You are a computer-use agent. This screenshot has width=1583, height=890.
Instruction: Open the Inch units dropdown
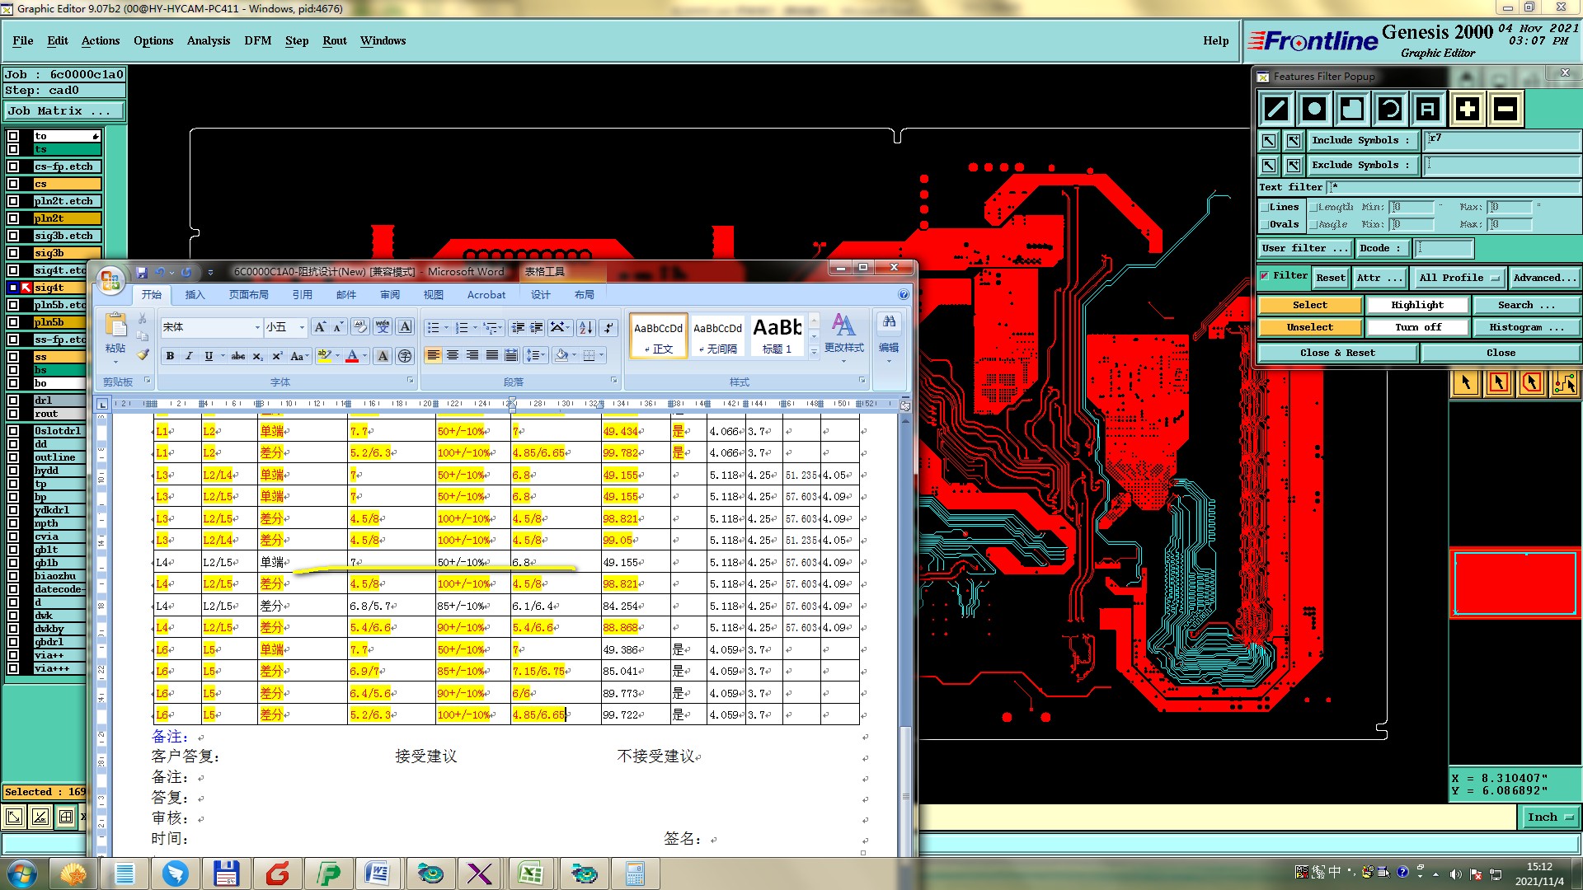coord(1549,817)
